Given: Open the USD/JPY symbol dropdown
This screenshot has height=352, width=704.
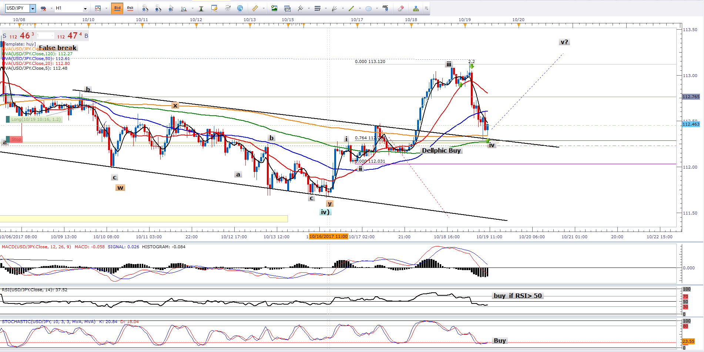Looking at the screenshot, I should point(33,8).
